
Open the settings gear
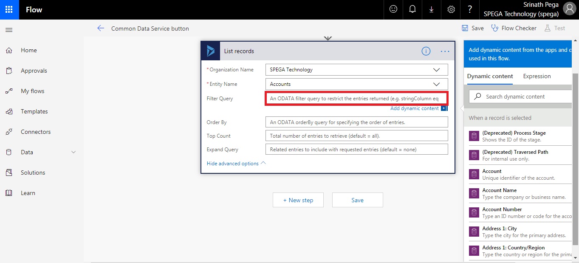click(451, 9)
